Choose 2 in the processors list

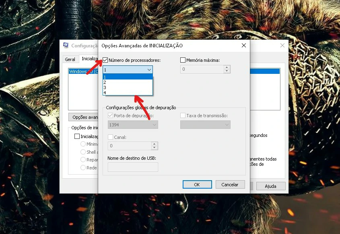click(128, 82)
